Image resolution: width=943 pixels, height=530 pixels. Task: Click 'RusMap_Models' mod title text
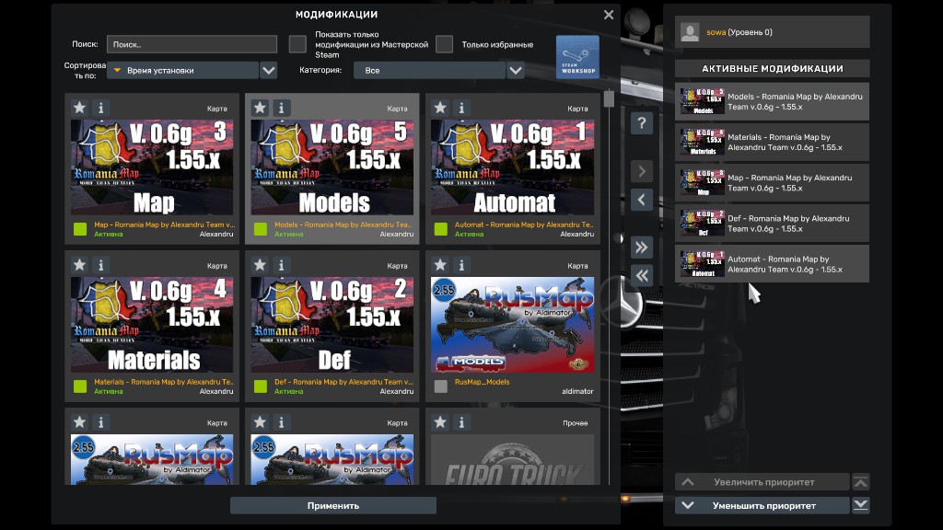(x=482, y=382)
